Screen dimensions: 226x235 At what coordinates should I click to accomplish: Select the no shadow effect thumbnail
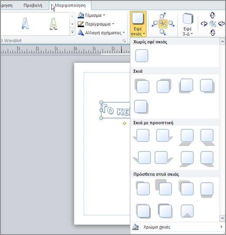pyautogui.click(x=142, y=56)
